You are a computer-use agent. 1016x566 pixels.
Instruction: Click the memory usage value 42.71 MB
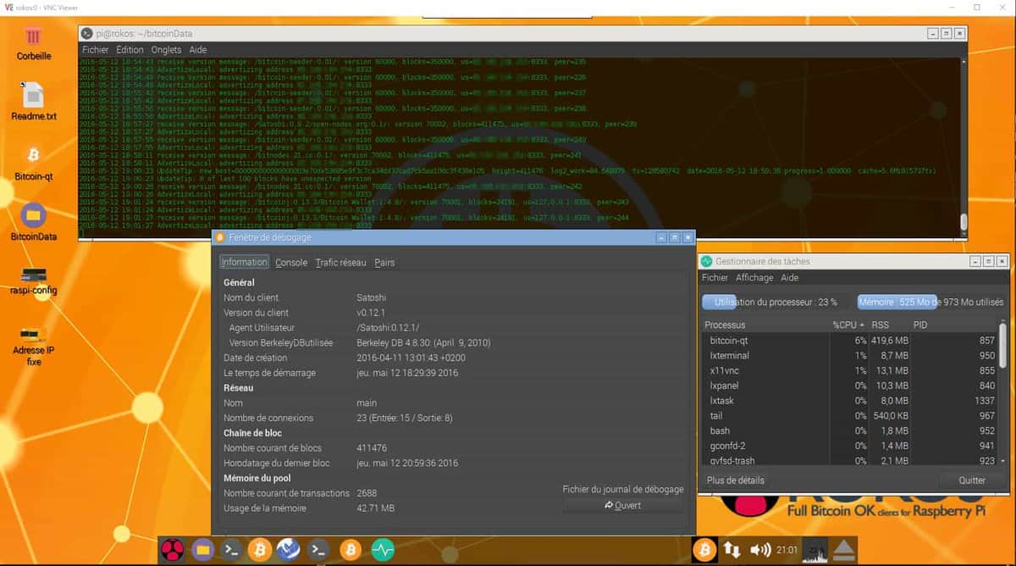(x=376, y=508)
